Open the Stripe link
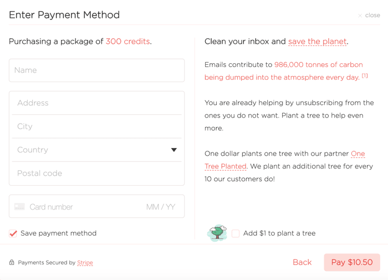This screenshot has height=280, width=388. tap(85, 262)
